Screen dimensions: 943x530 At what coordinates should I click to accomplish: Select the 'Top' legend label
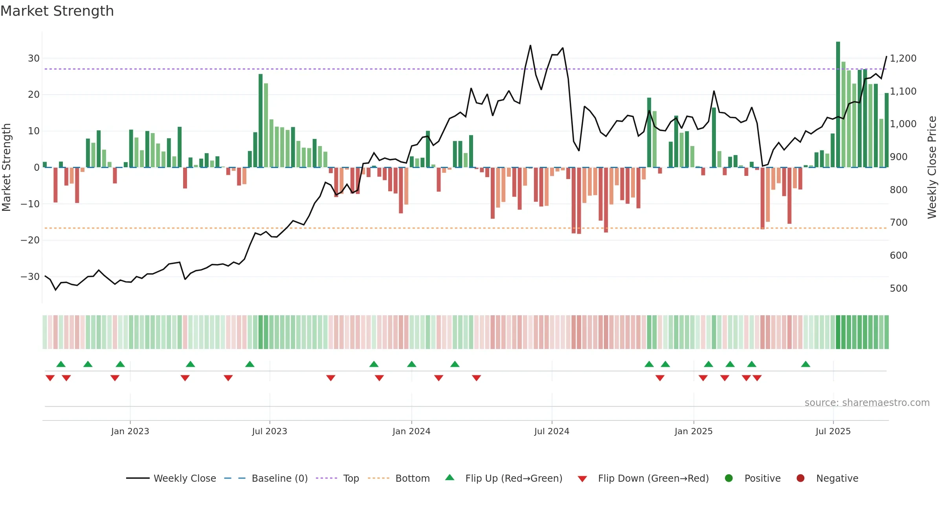pyautogui.click(x=351, y=479)
